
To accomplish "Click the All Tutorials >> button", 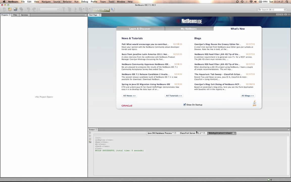I will click(x=174, y=96).
